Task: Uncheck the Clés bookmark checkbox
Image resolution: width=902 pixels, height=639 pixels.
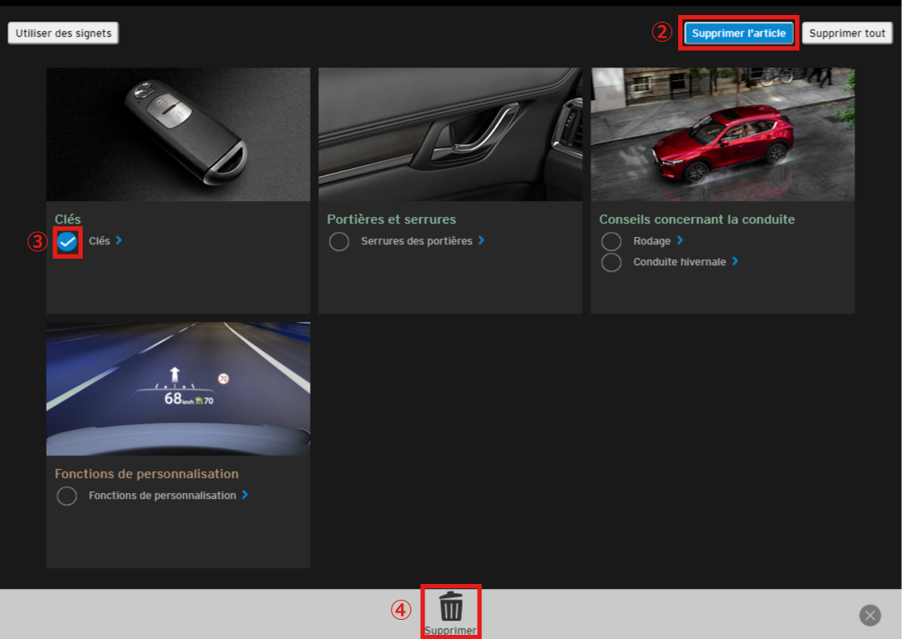Action: click(68, 242)
